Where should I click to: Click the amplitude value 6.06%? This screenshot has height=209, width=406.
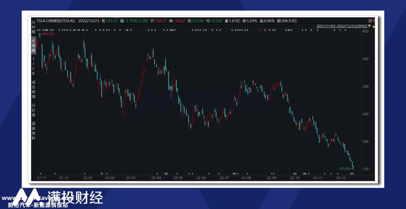(x=269, y=21)
